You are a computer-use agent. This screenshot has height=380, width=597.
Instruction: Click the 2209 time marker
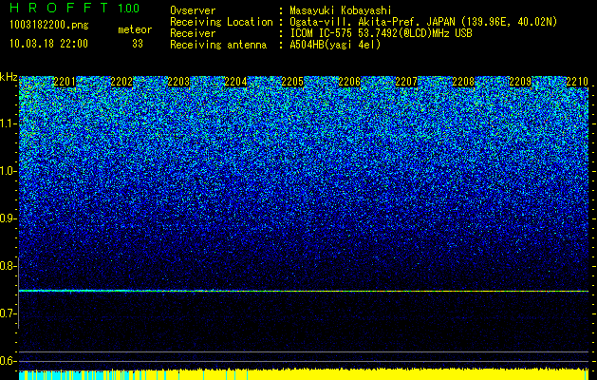tap(520, 82)
